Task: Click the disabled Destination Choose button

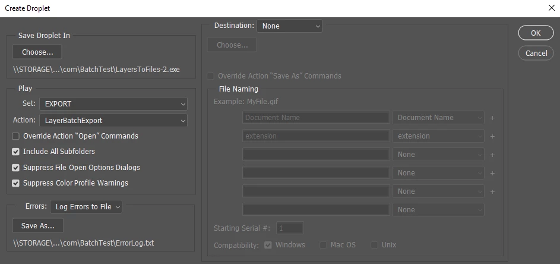Action: [232, 45]
